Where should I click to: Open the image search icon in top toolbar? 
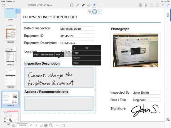[140, 5]
